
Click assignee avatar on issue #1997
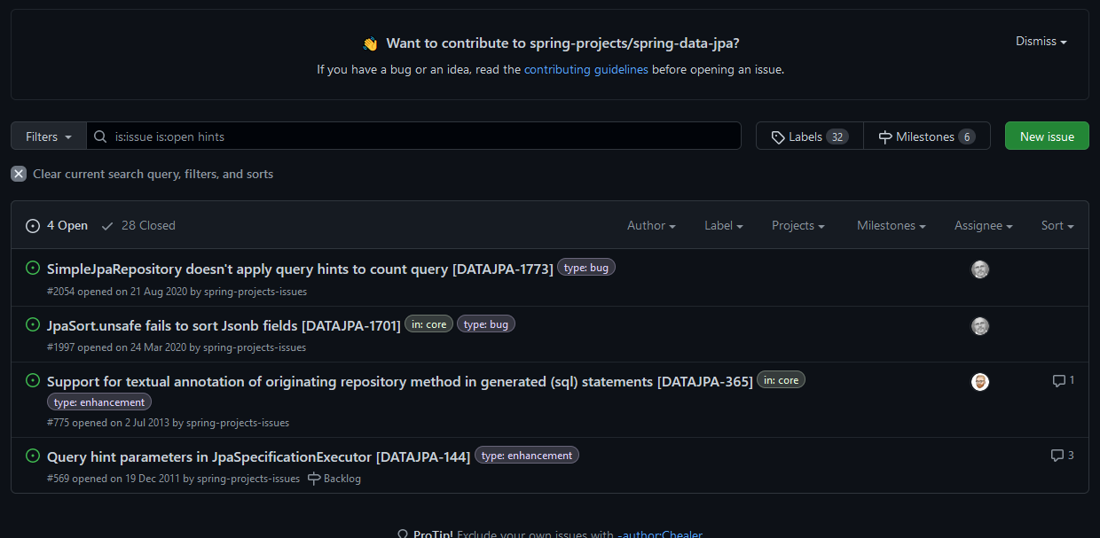[x=979, y=326]
